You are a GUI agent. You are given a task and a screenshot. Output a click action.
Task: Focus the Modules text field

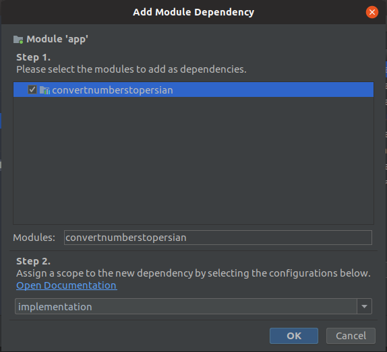click(x=218, y=238)
